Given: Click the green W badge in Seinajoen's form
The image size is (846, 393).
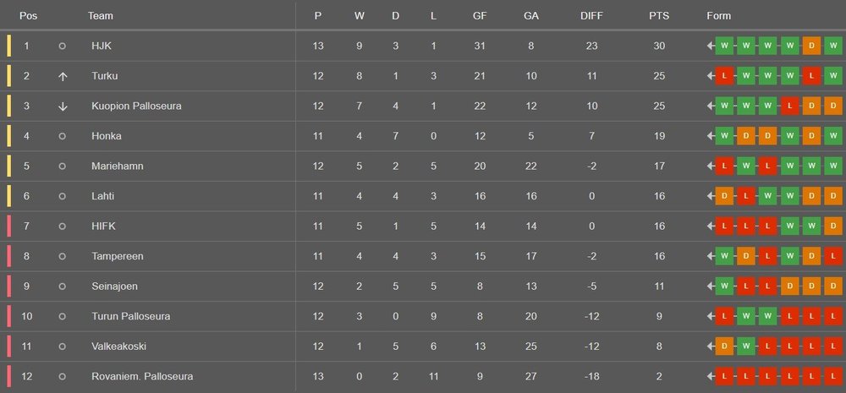Looking at the screenshot, I should (x=724, y=287).
